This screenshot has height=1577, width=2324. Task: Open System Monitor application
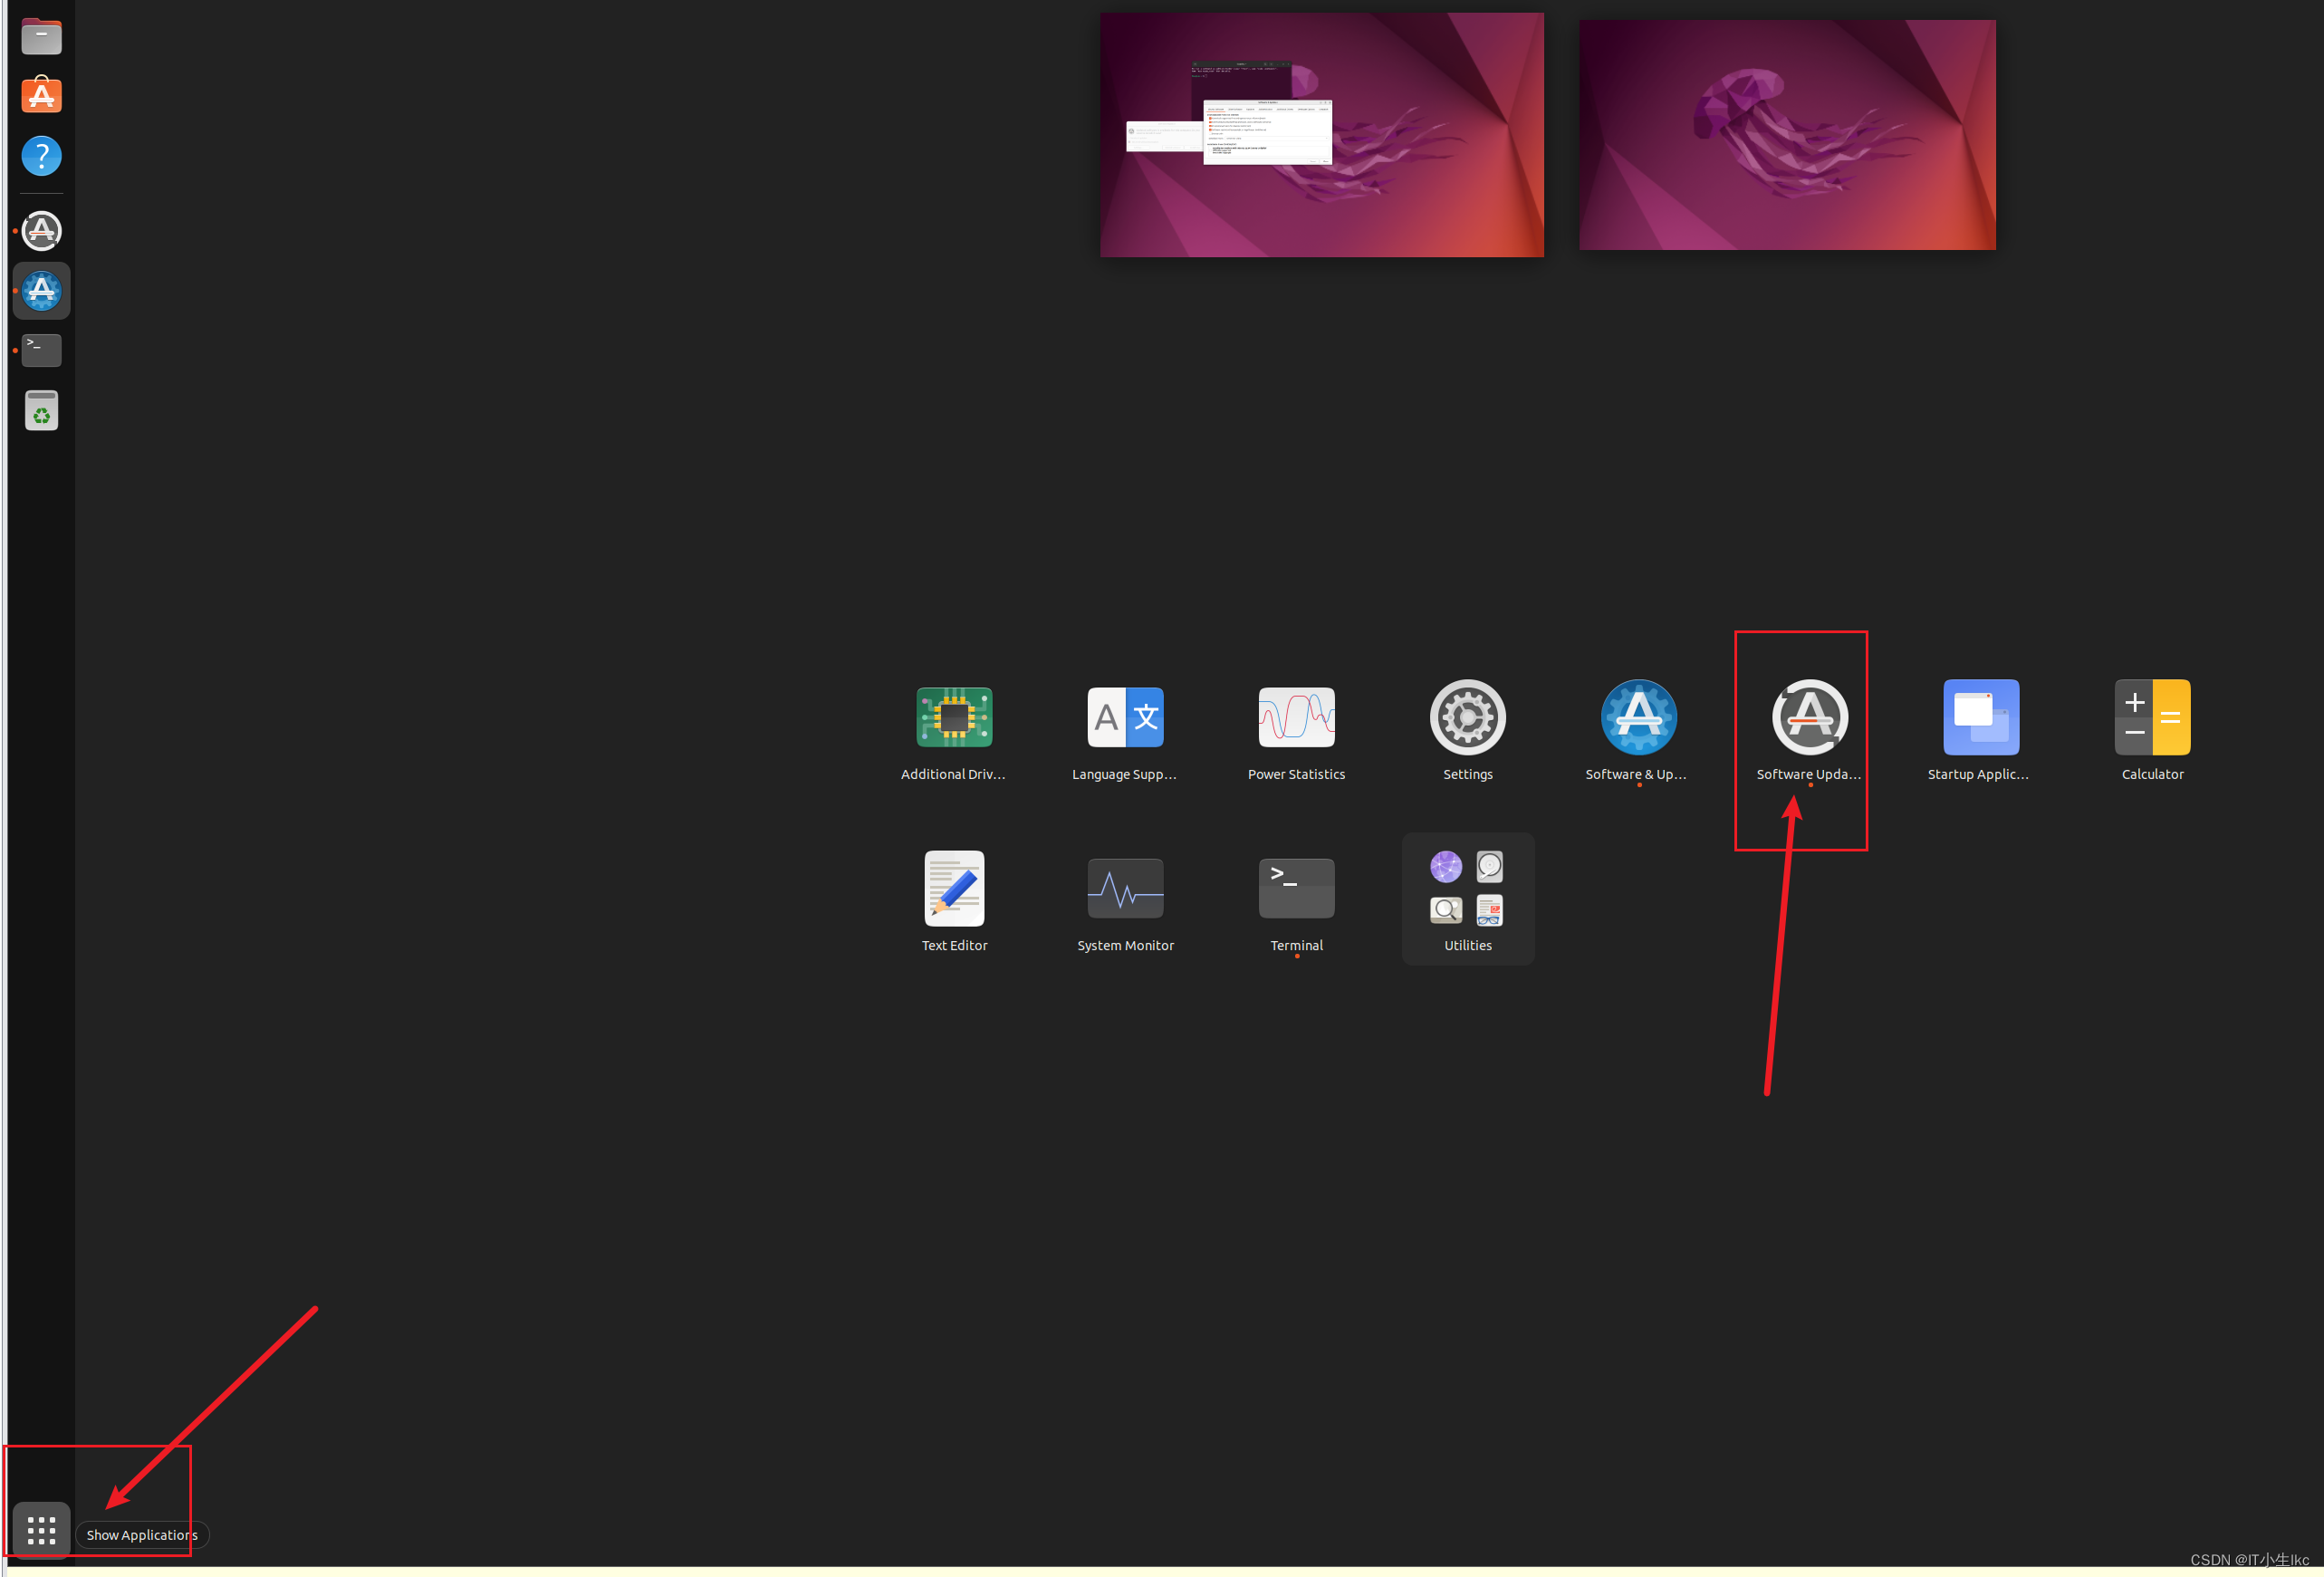tap(1125, 889)
